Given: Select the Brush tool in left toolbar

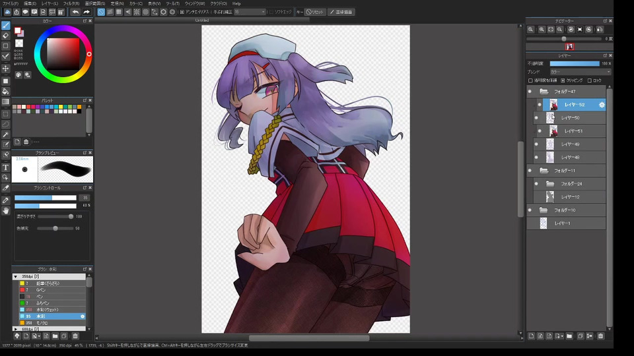Looking at the screenshot, I should click(6, 26).
